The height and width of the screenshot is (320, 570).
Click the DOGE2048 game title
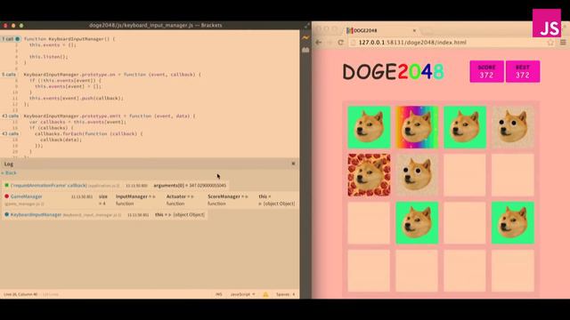(394, 71)
